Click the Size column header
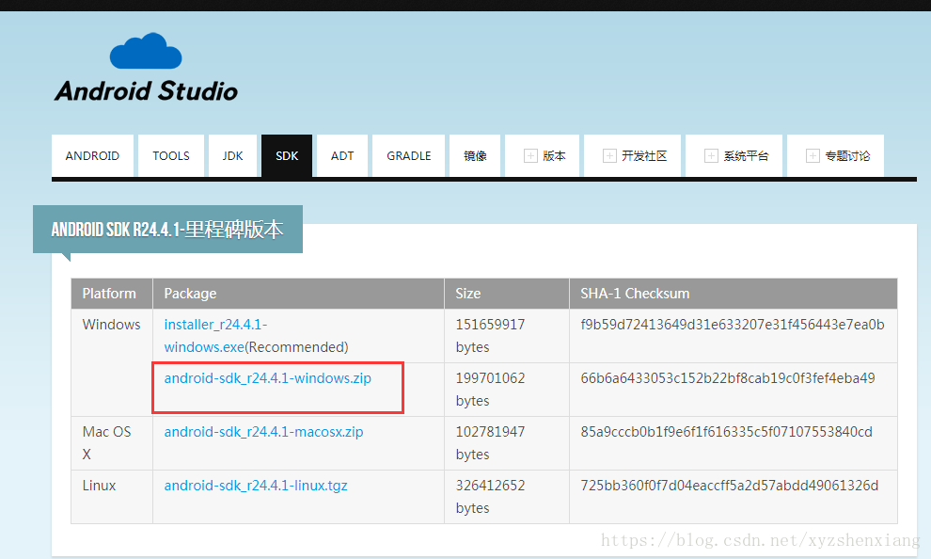This screenshot has height=559, width=931. [x=507, y=294]
